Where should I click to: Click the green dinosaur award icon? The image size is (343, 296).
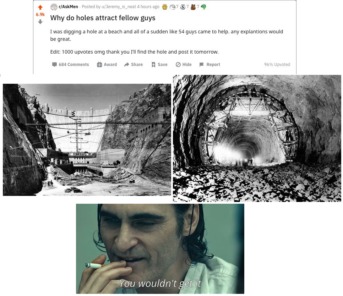[x=204, y=7]
